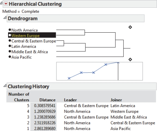The width and height of the screenshot is (157, 131).
Task: Click the bullet marker beside Latin America
Action: tap(10, 46)
